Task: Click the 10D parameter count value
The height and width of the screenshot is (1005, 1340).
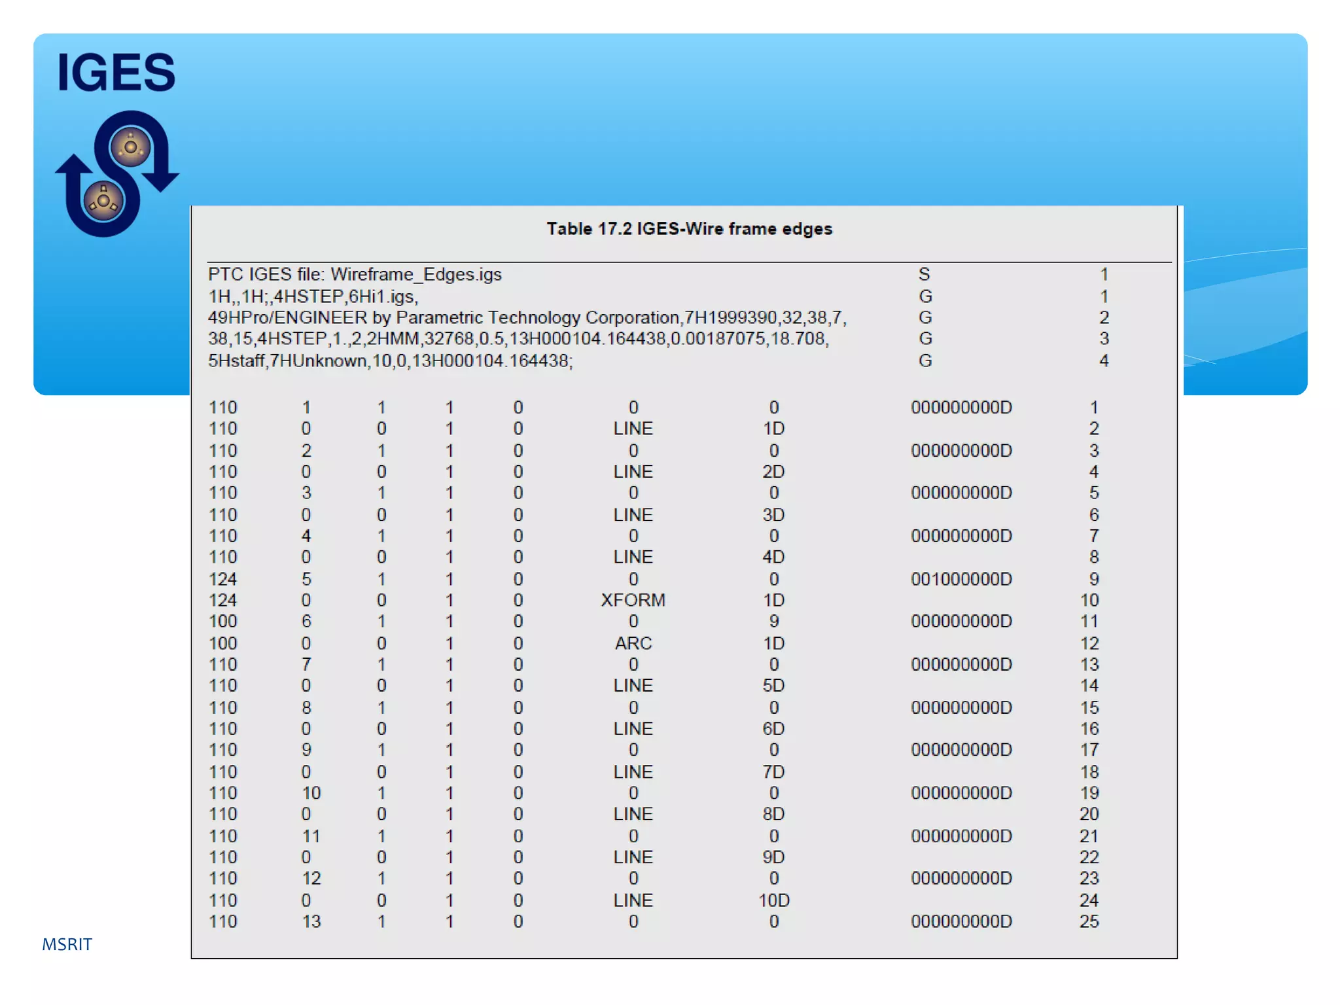Action: 773,900
